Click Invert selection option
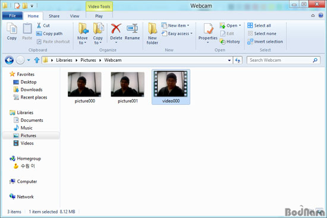 pyautogui.click(x=265, y=42)
